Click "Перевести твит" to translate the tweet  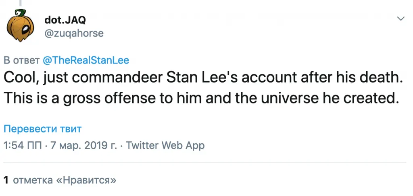[x=43, y=129]
